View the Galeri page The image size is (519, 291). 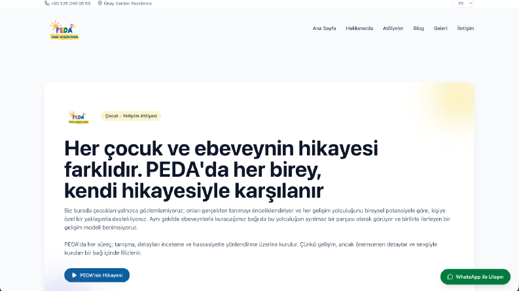(440, 28)
